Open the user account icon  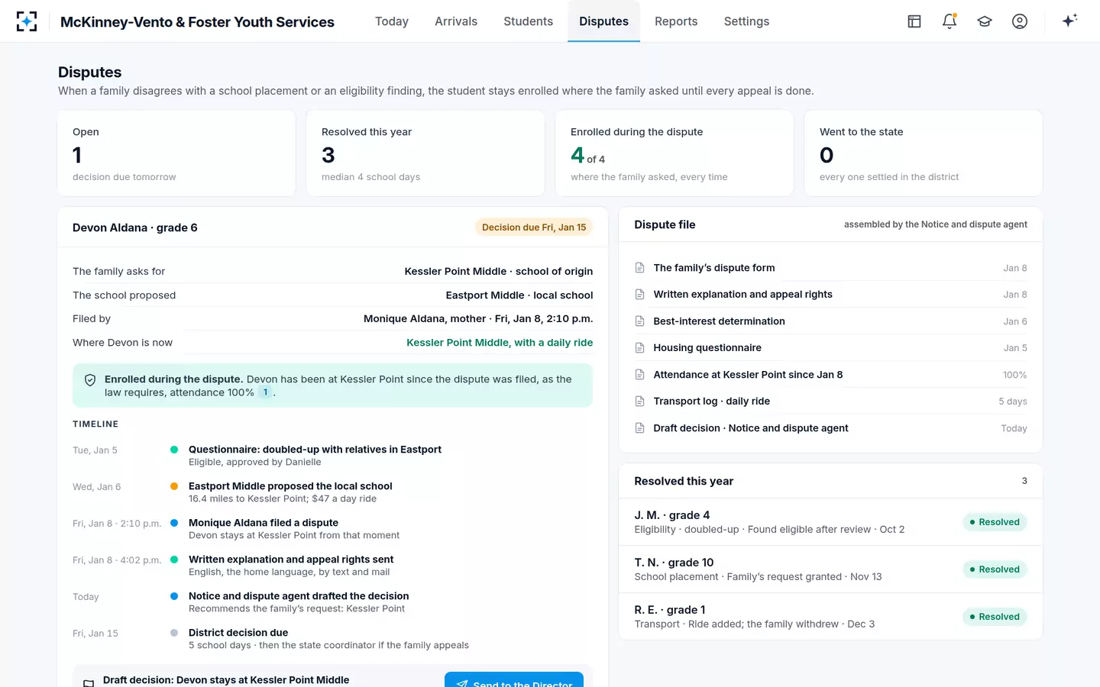tap(1020, 21)
